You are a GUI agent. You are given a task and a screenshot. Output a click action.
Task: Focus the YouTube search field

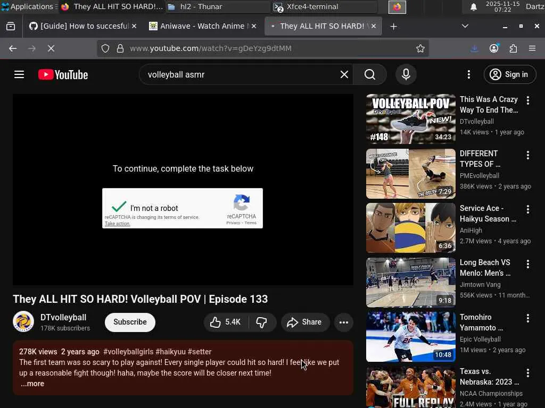(x=242, y=74)
